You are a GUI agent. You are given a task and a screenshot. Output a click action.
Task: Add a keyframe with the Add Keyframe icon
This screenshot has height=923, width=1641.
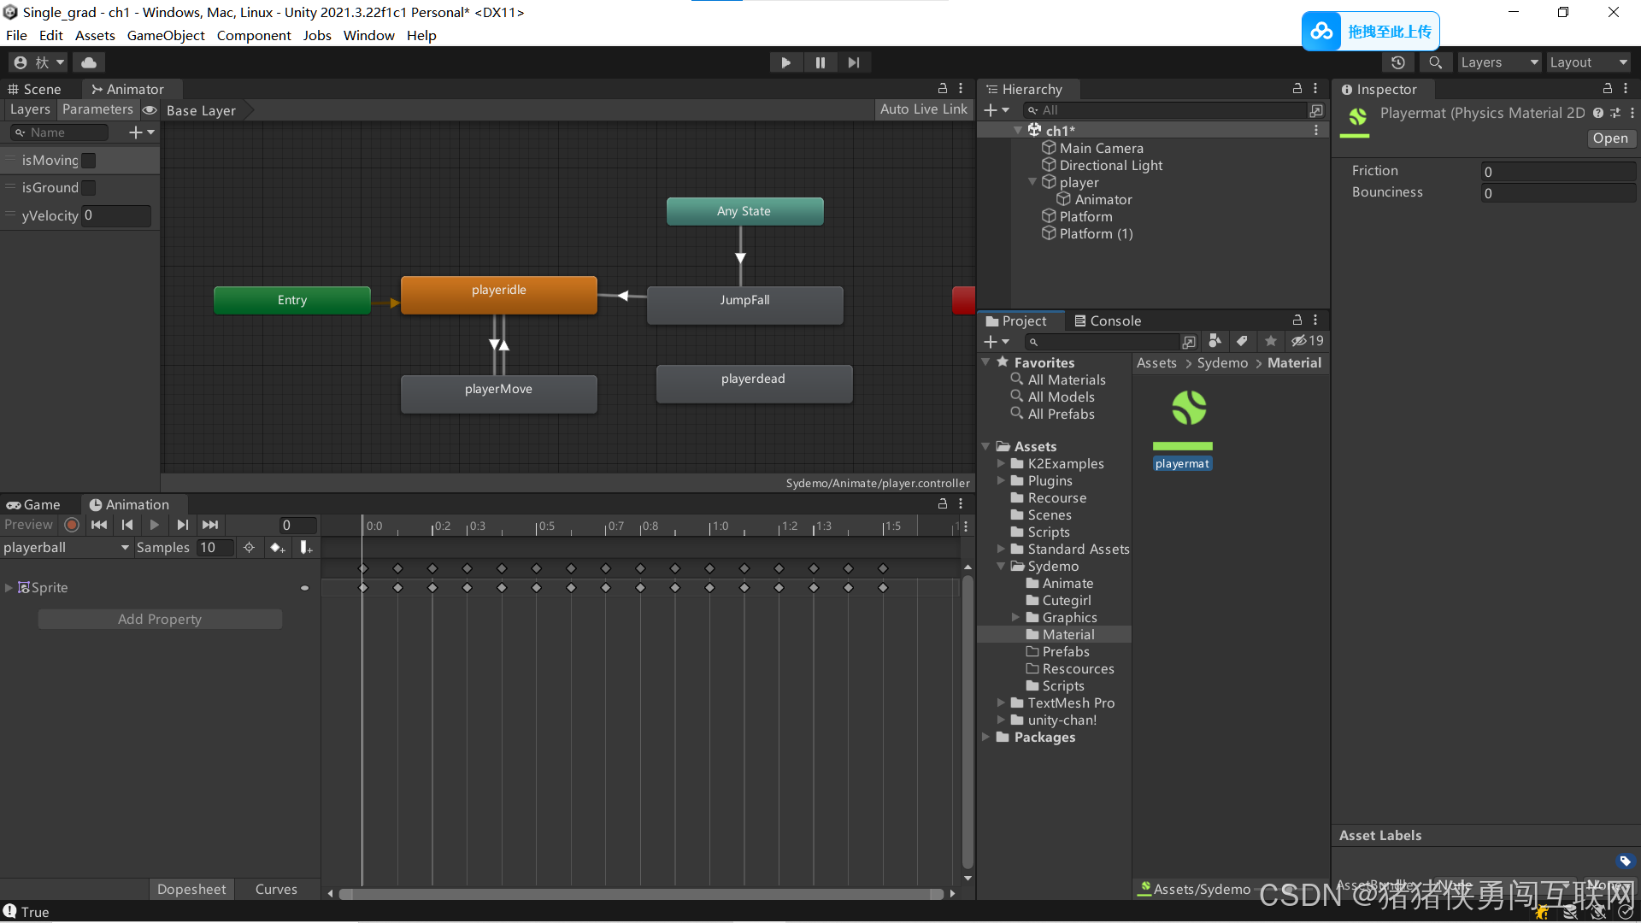click(x=278, y=548)
